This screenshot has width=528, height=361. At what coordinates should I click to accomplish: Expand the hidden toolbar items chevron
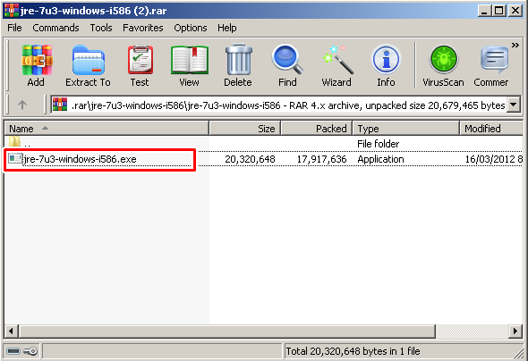515,45
